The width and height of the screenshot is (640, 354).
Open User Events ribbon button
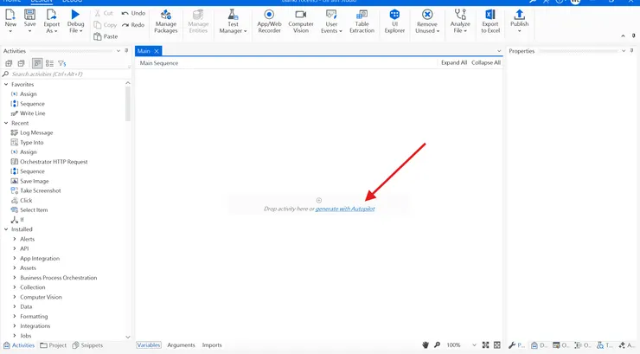coord(331,21)
